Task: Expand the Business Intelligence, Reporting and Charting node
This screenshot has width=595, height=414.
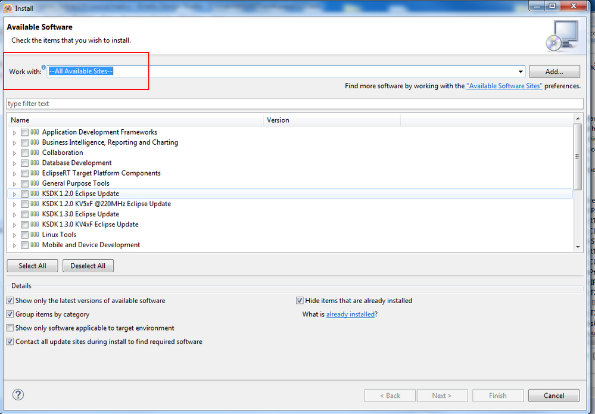Action: coord(14,143)
